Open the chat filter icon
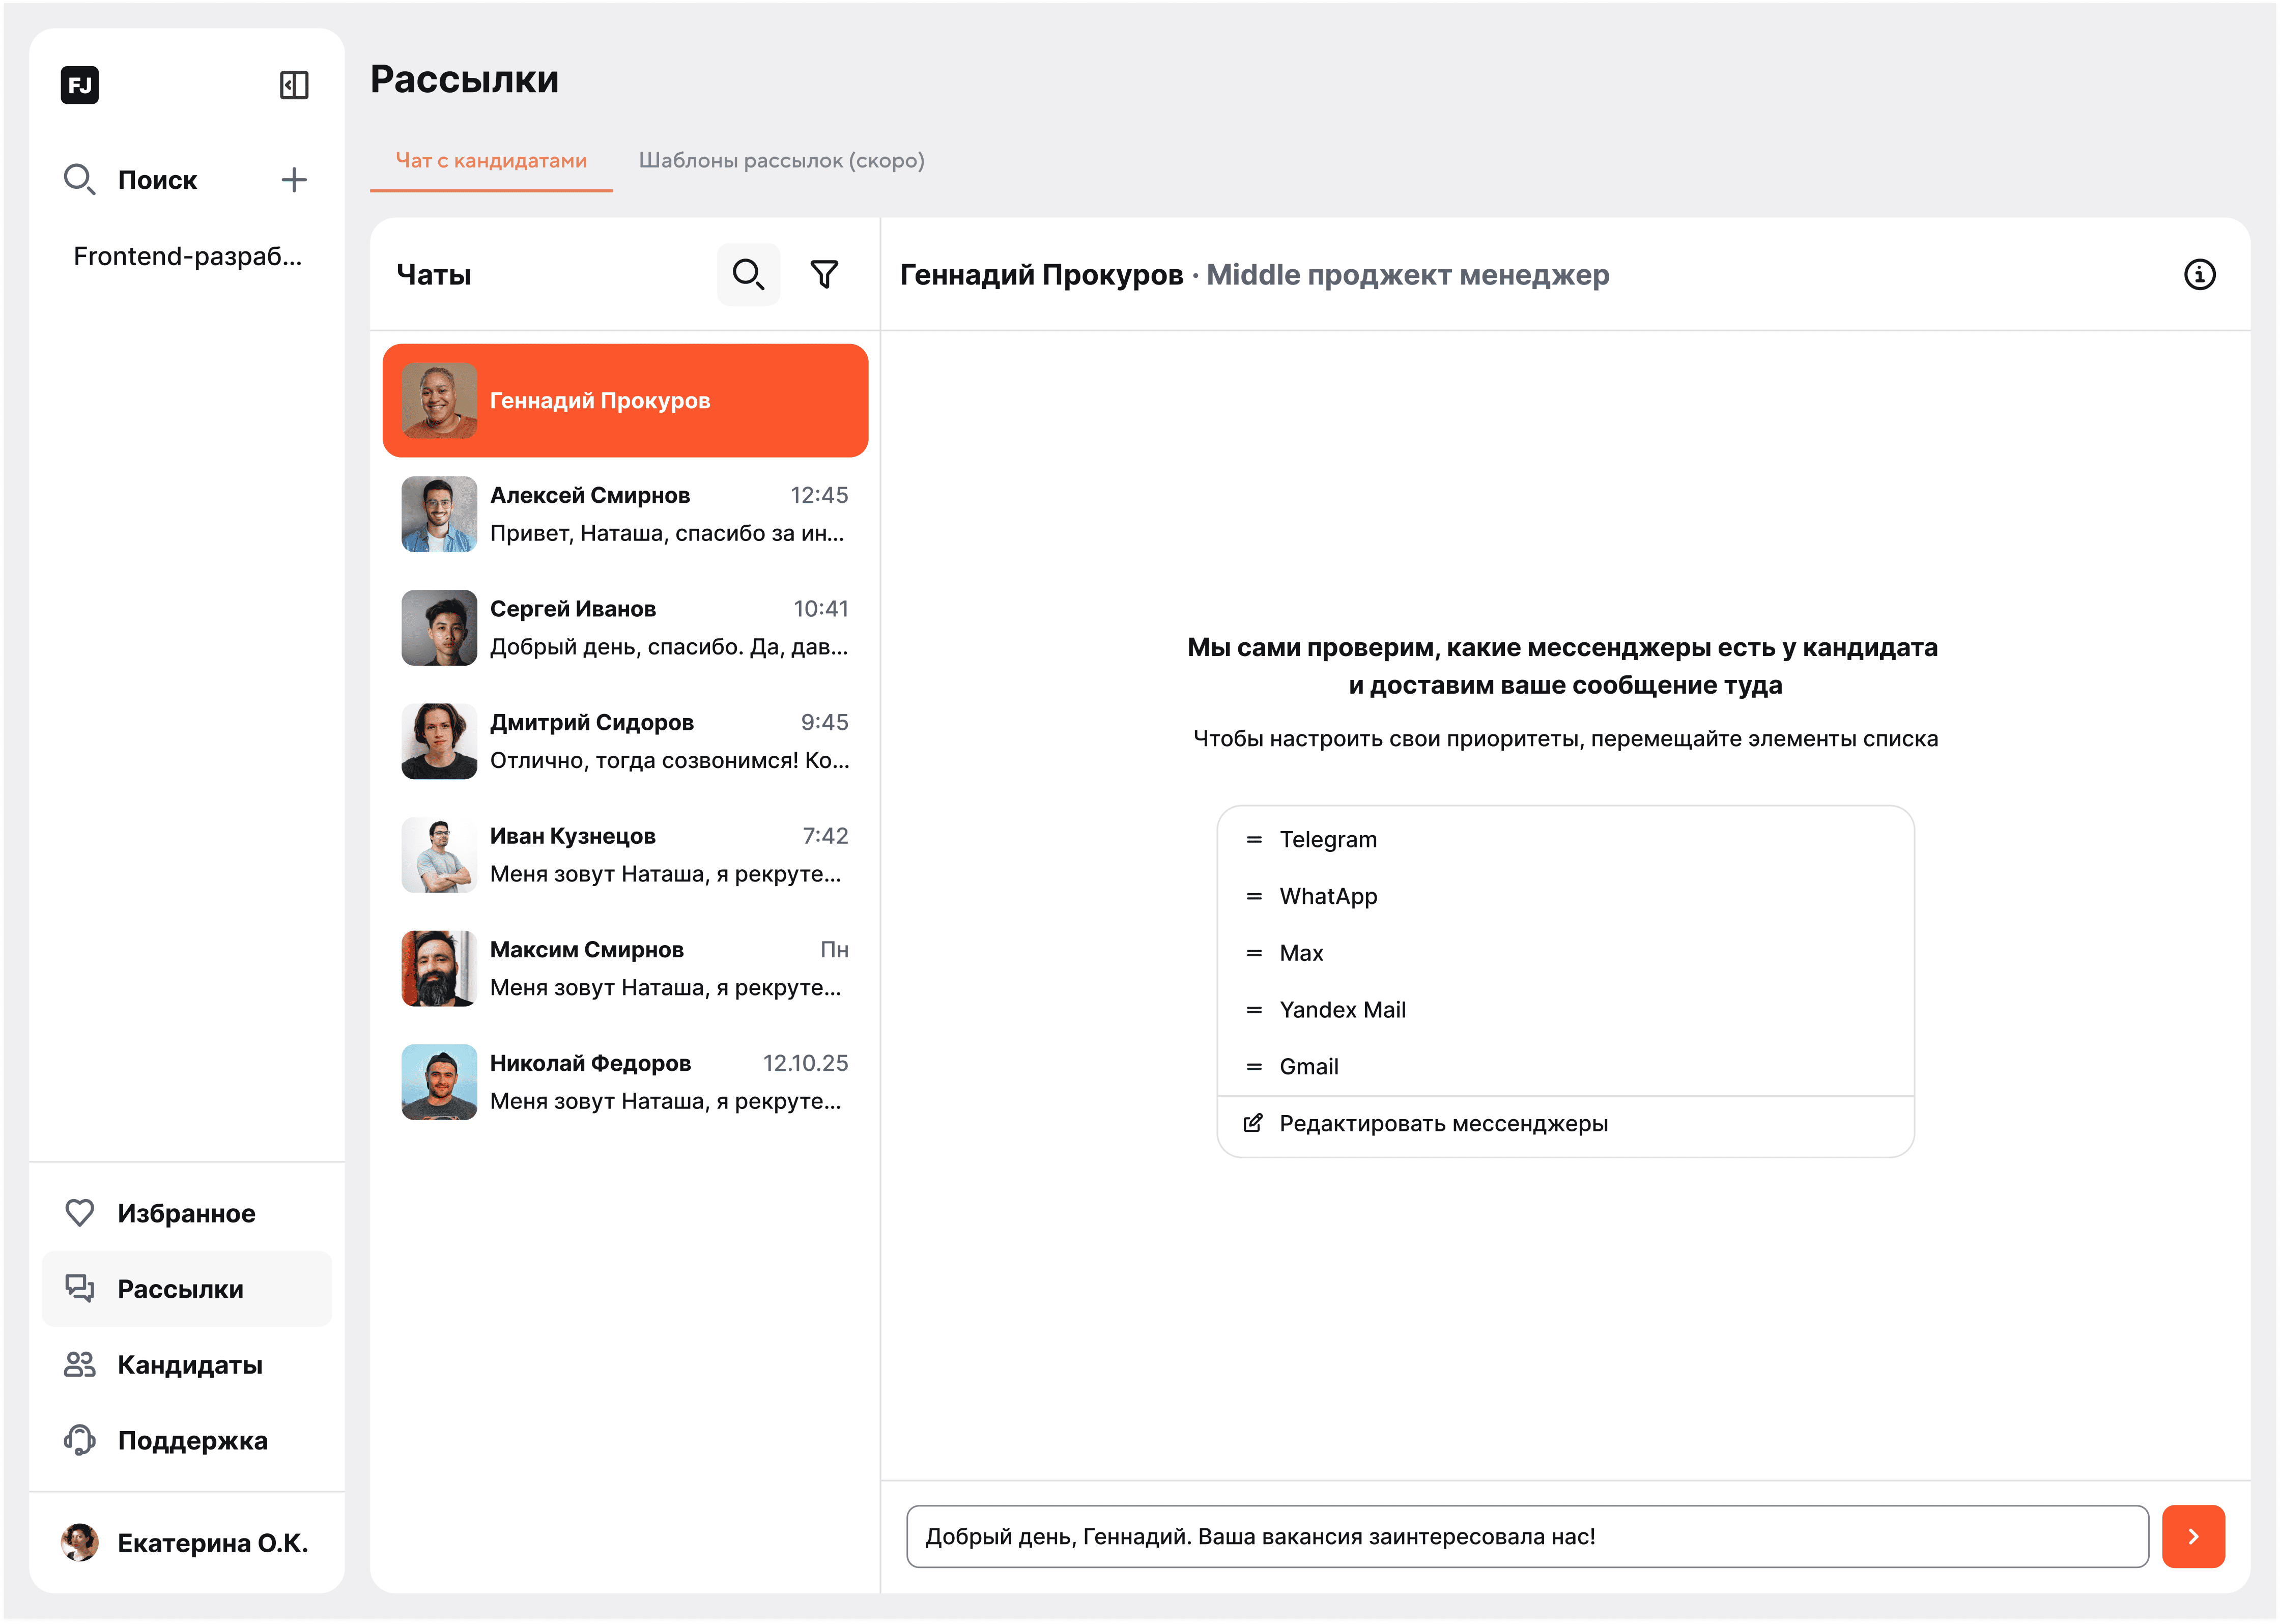Viewport: 2280px width, 1624px height. click(824, 273)
